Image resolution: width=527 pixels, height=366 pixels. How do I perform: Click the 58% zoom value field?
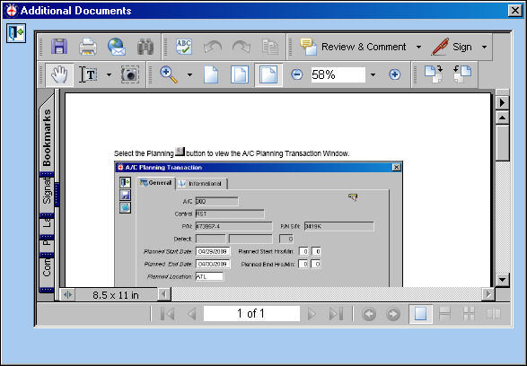point(338,74)
